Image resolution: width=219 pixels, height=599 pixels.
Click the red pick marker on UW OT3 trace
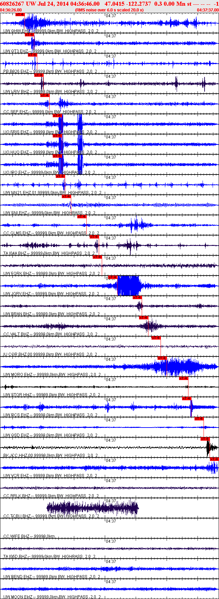[30, 35]
